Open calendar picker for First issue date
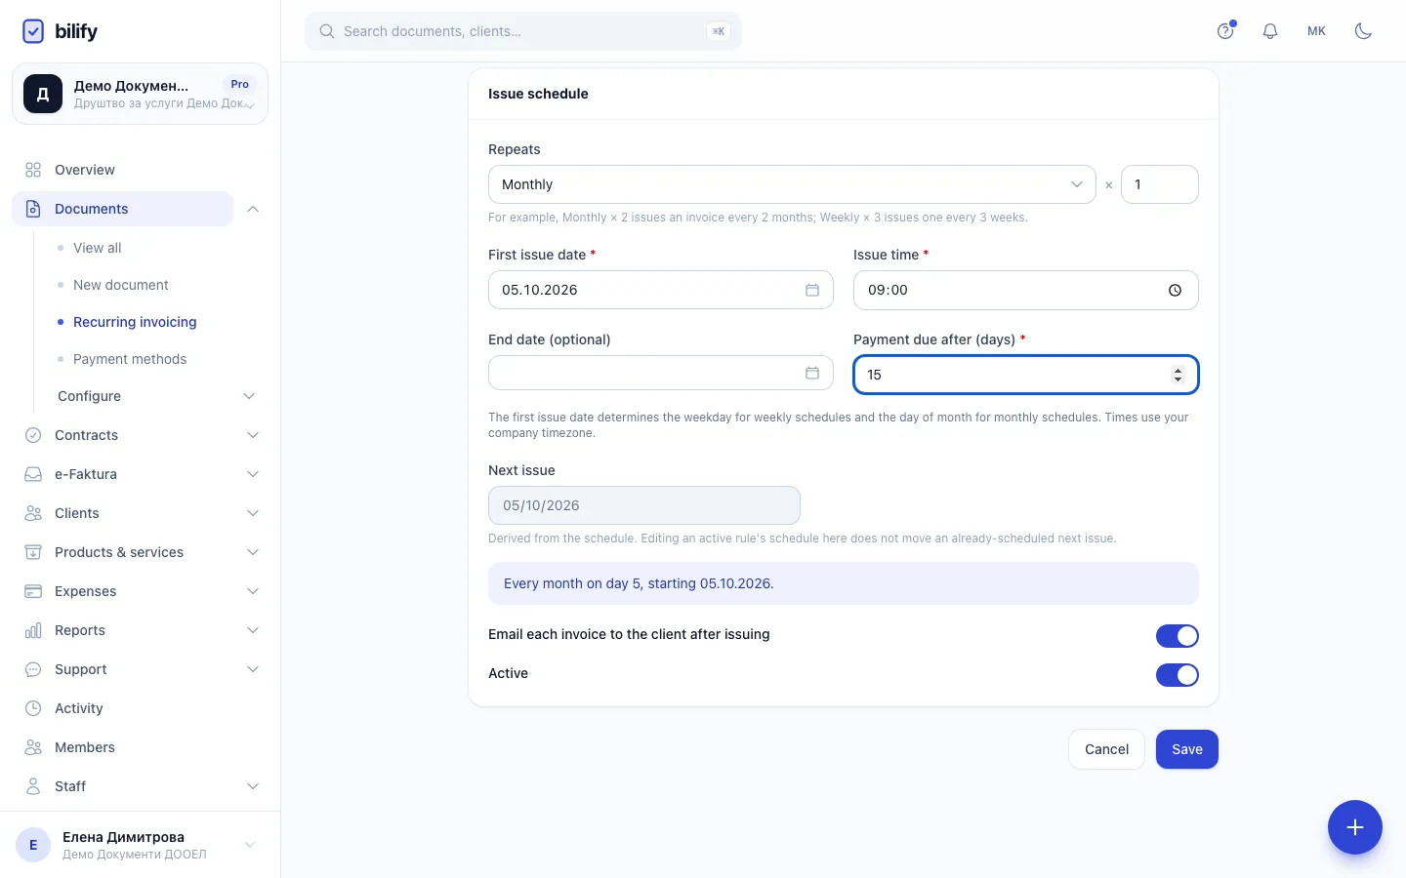The height and width of the screenshot is (878, 1406). click(812, 290)
